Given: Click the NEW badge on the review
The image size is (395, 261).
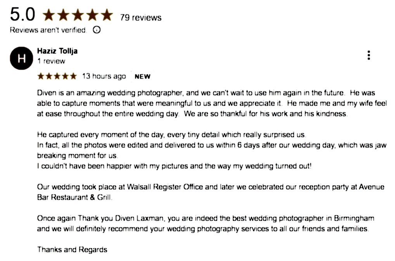Looking at the screenshot, I should pyautogui.click(x=143, y=77).
